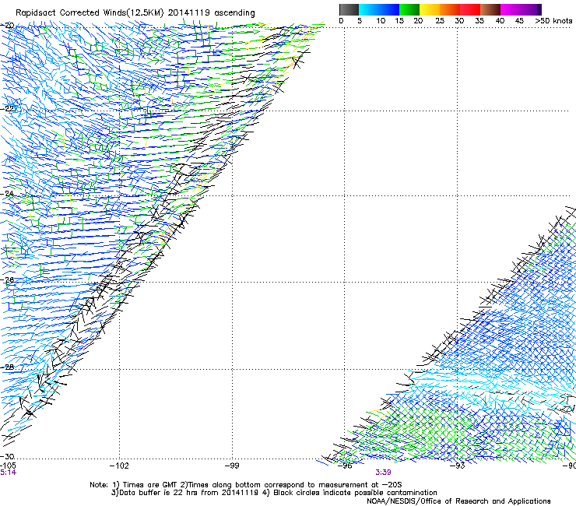Click the yellow 20-25 knots legend segment

(x=430, y=9)
